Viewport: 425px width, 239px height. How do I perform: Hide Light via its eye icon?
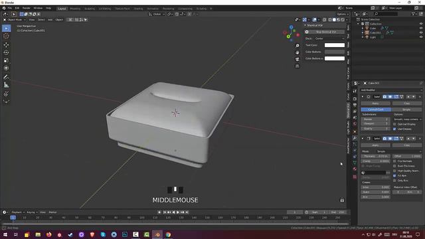coord(421,37)
